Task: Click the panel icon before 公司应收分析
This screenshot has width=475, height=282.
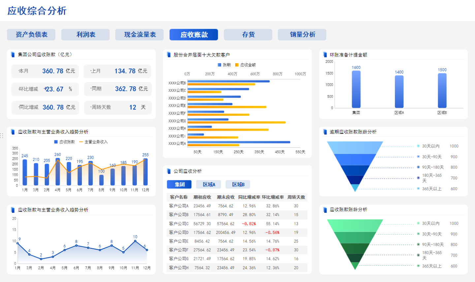Action: click(168, 171)
